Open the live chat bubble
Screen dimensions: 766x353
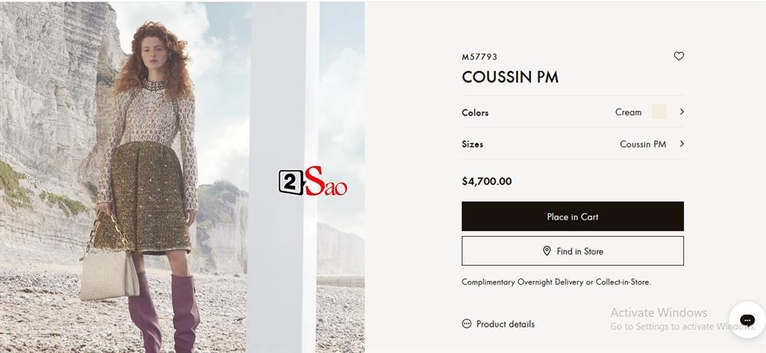pyautogui.click(x=747, y=320)
